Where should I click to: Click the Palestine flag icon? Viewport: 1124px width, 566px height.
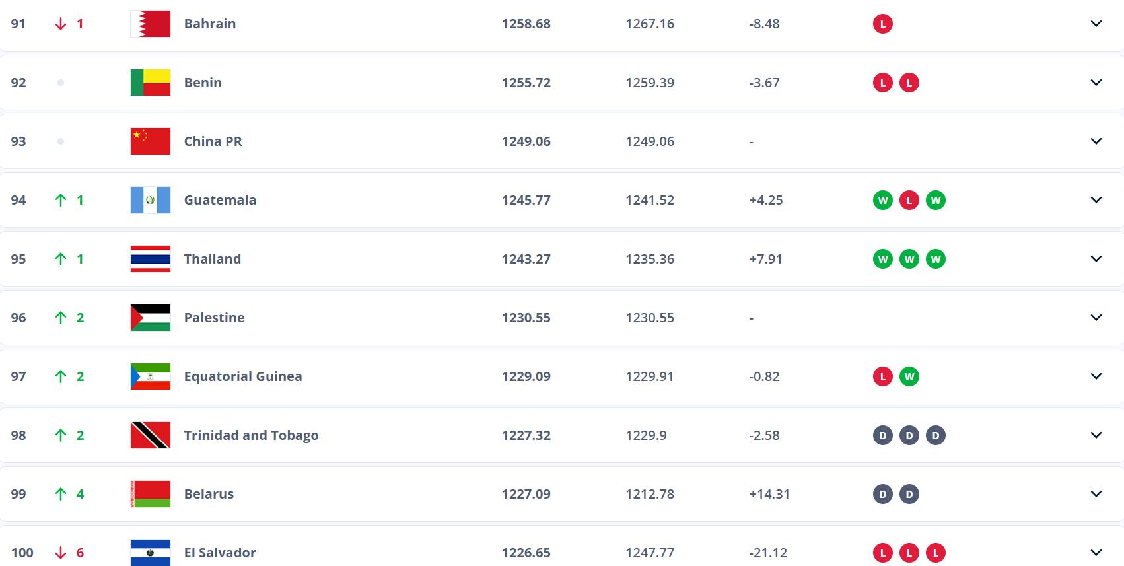[x=150, y=318]
